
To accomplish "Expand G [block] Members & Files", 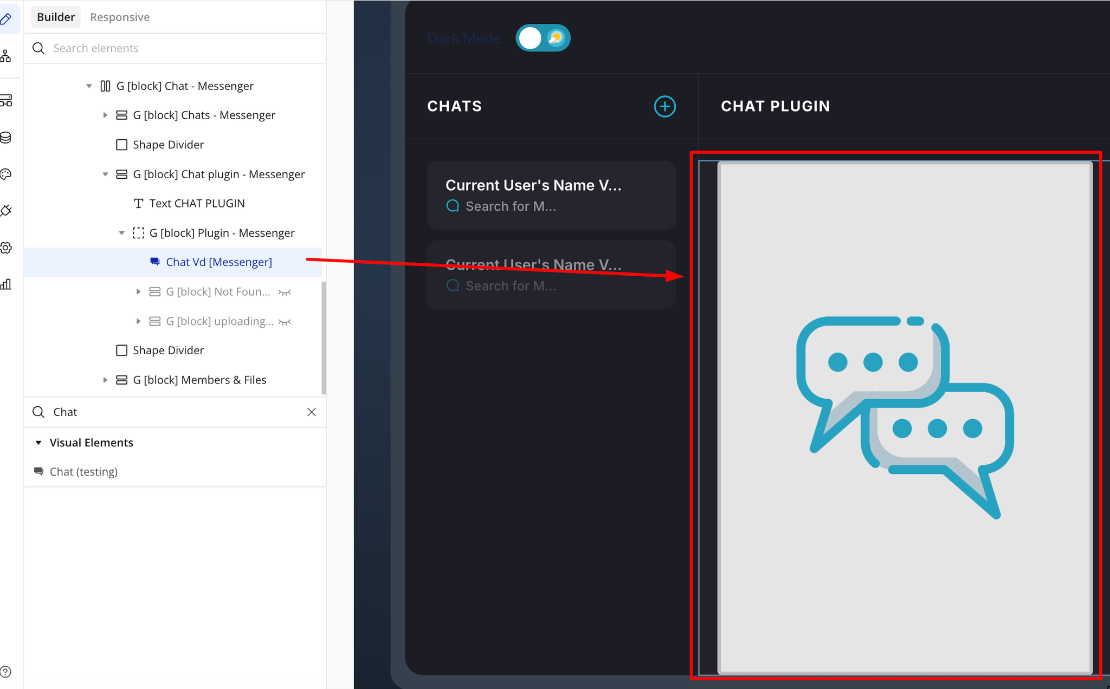I will pyautogui.click(x=105, y=380).
